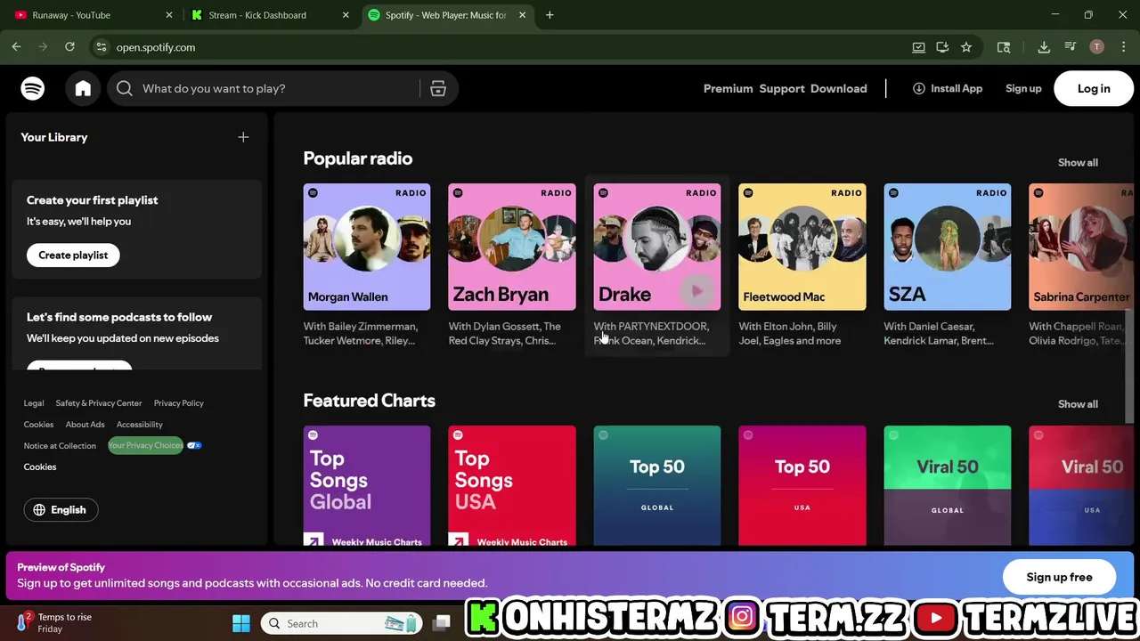
Task: Click the Spotify logo icon
Action: coord(33,88)
